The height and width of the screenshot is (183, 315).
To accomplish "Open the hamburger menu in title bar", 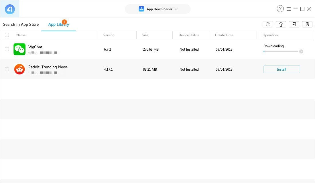I will [x=289, y=9].
